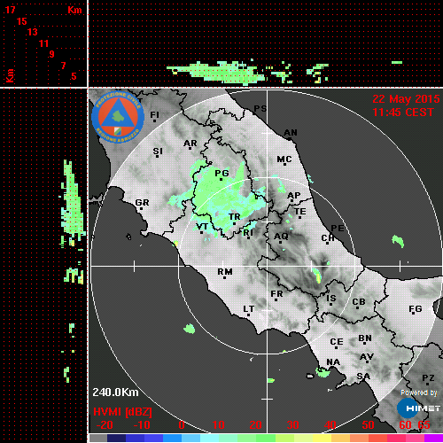Click the Powered by text
The height and width of the screenshot is (443, 443).
point(419,392)
